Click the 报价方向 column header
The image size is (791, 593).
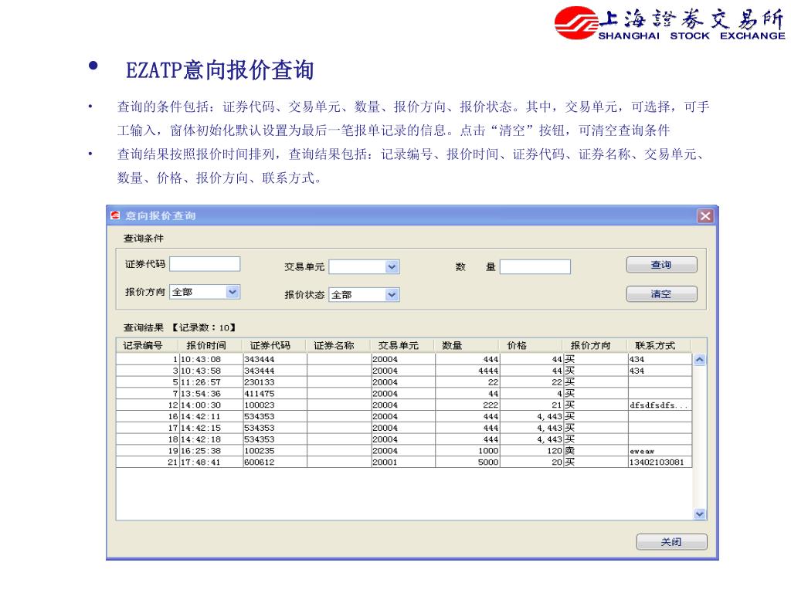point(596,345)
